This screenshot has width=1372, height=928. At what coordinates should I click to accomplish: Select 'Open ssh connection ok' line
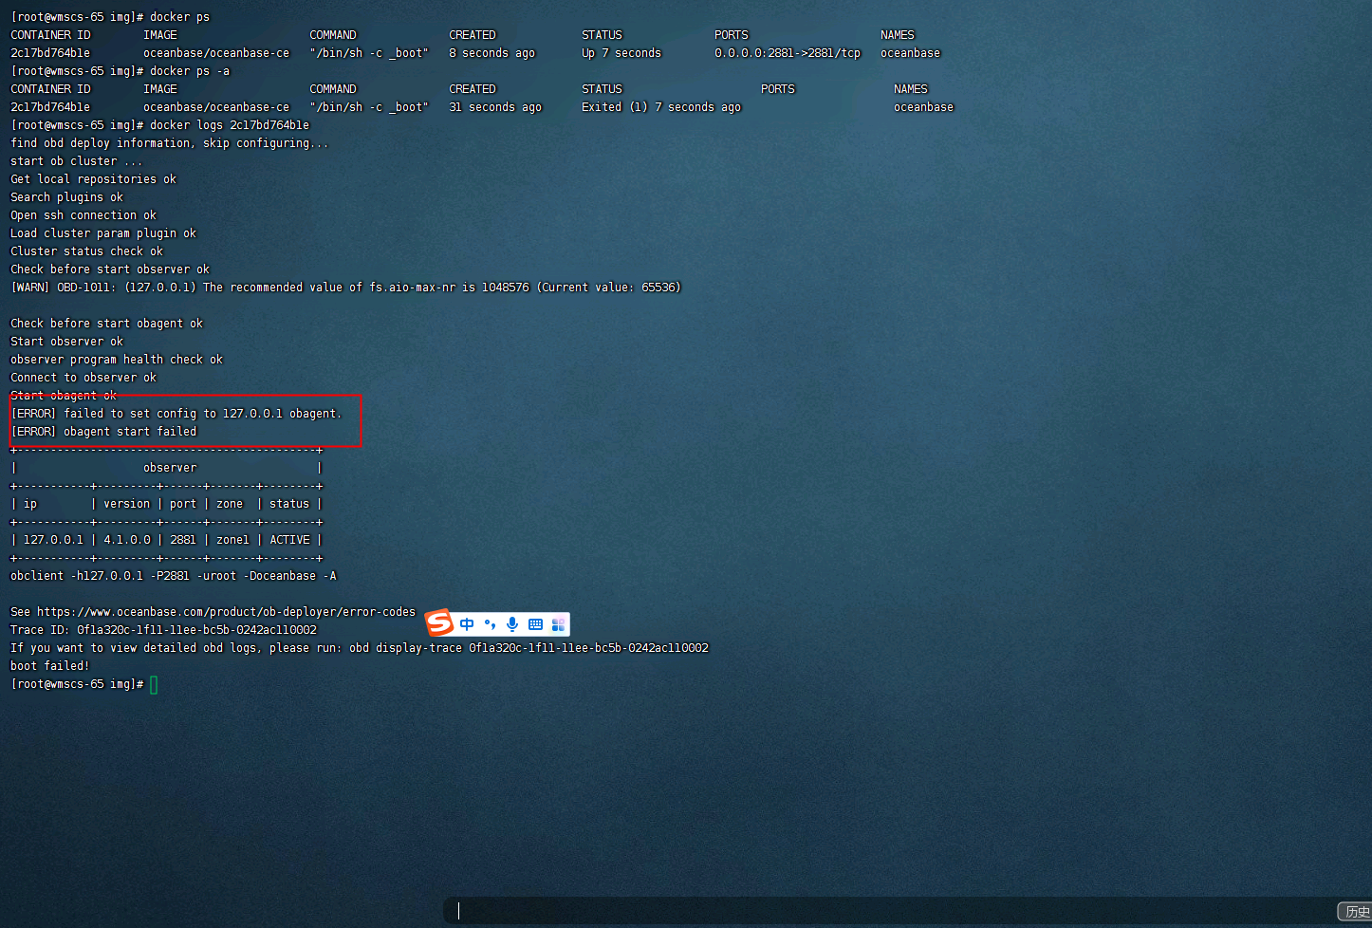(x=83, y=215)
